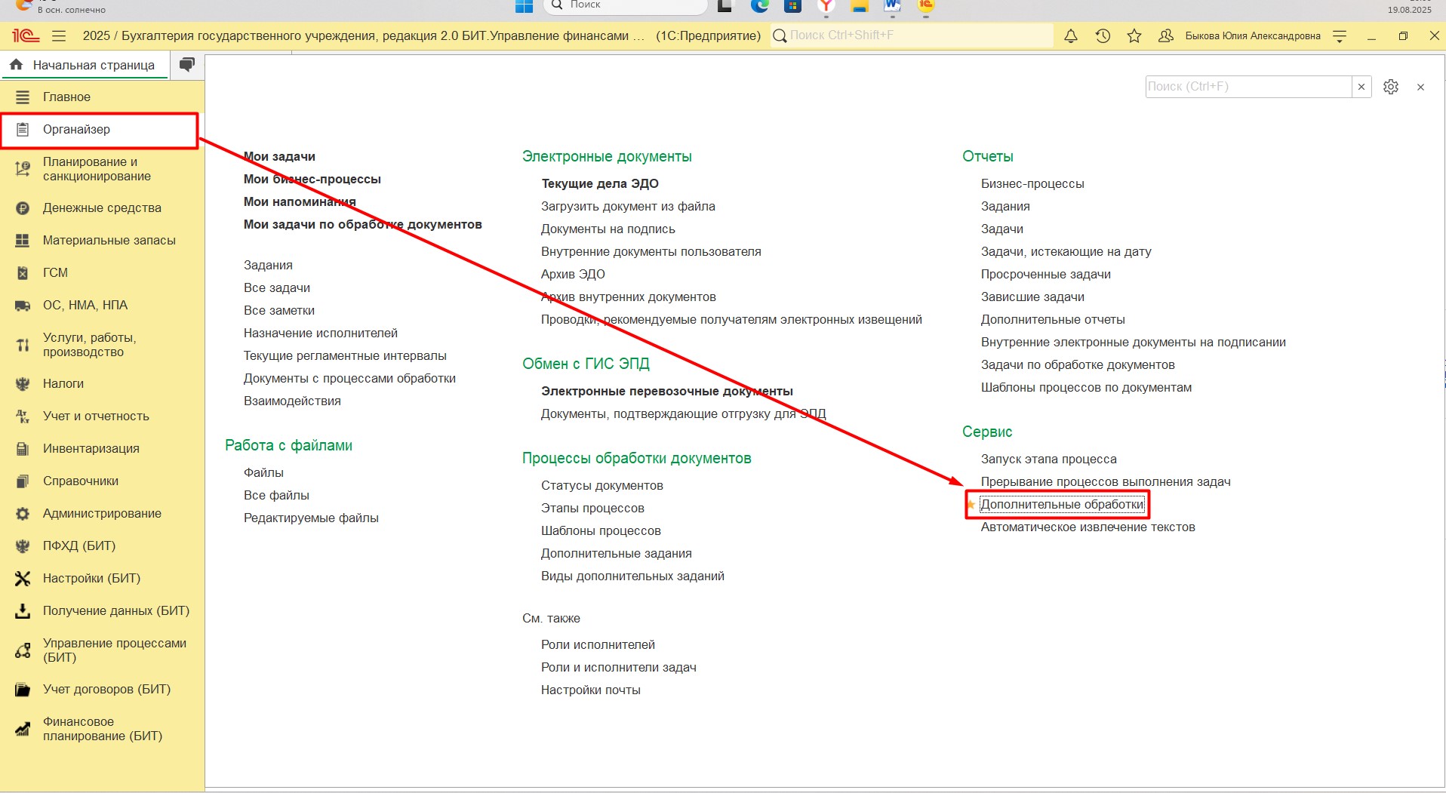Viewport: 1446px width, 793px height.
Task: Click the Мои задачи link
Action: (279, 156)
